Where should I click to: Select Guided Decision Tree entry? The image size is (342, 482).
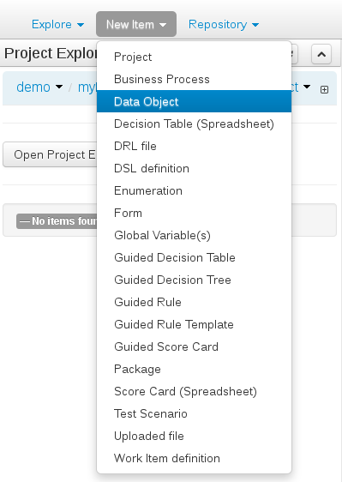pos(194,280)
